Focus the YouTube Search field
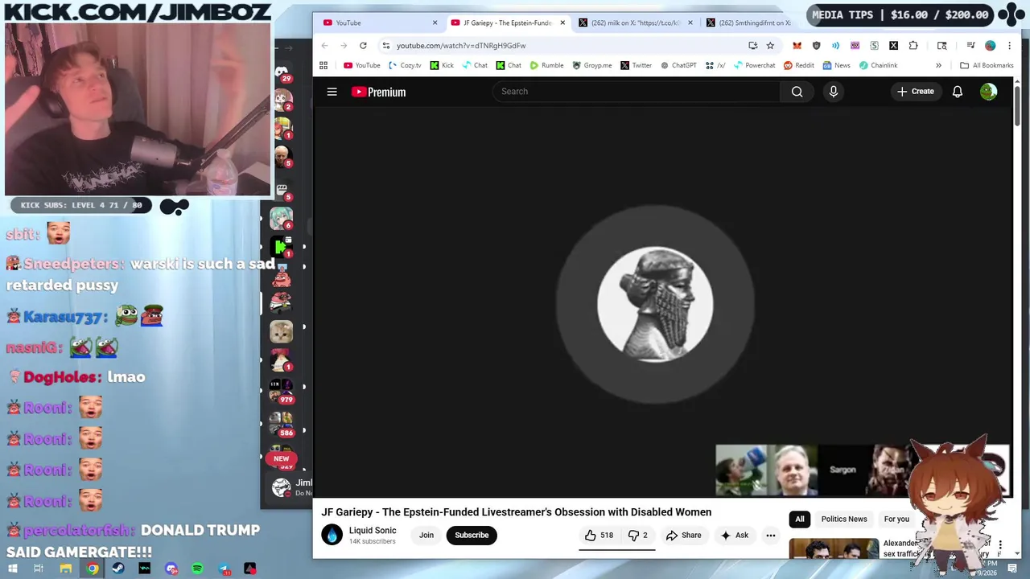This screenshot has width=1030, height=579. pos(636,92)
